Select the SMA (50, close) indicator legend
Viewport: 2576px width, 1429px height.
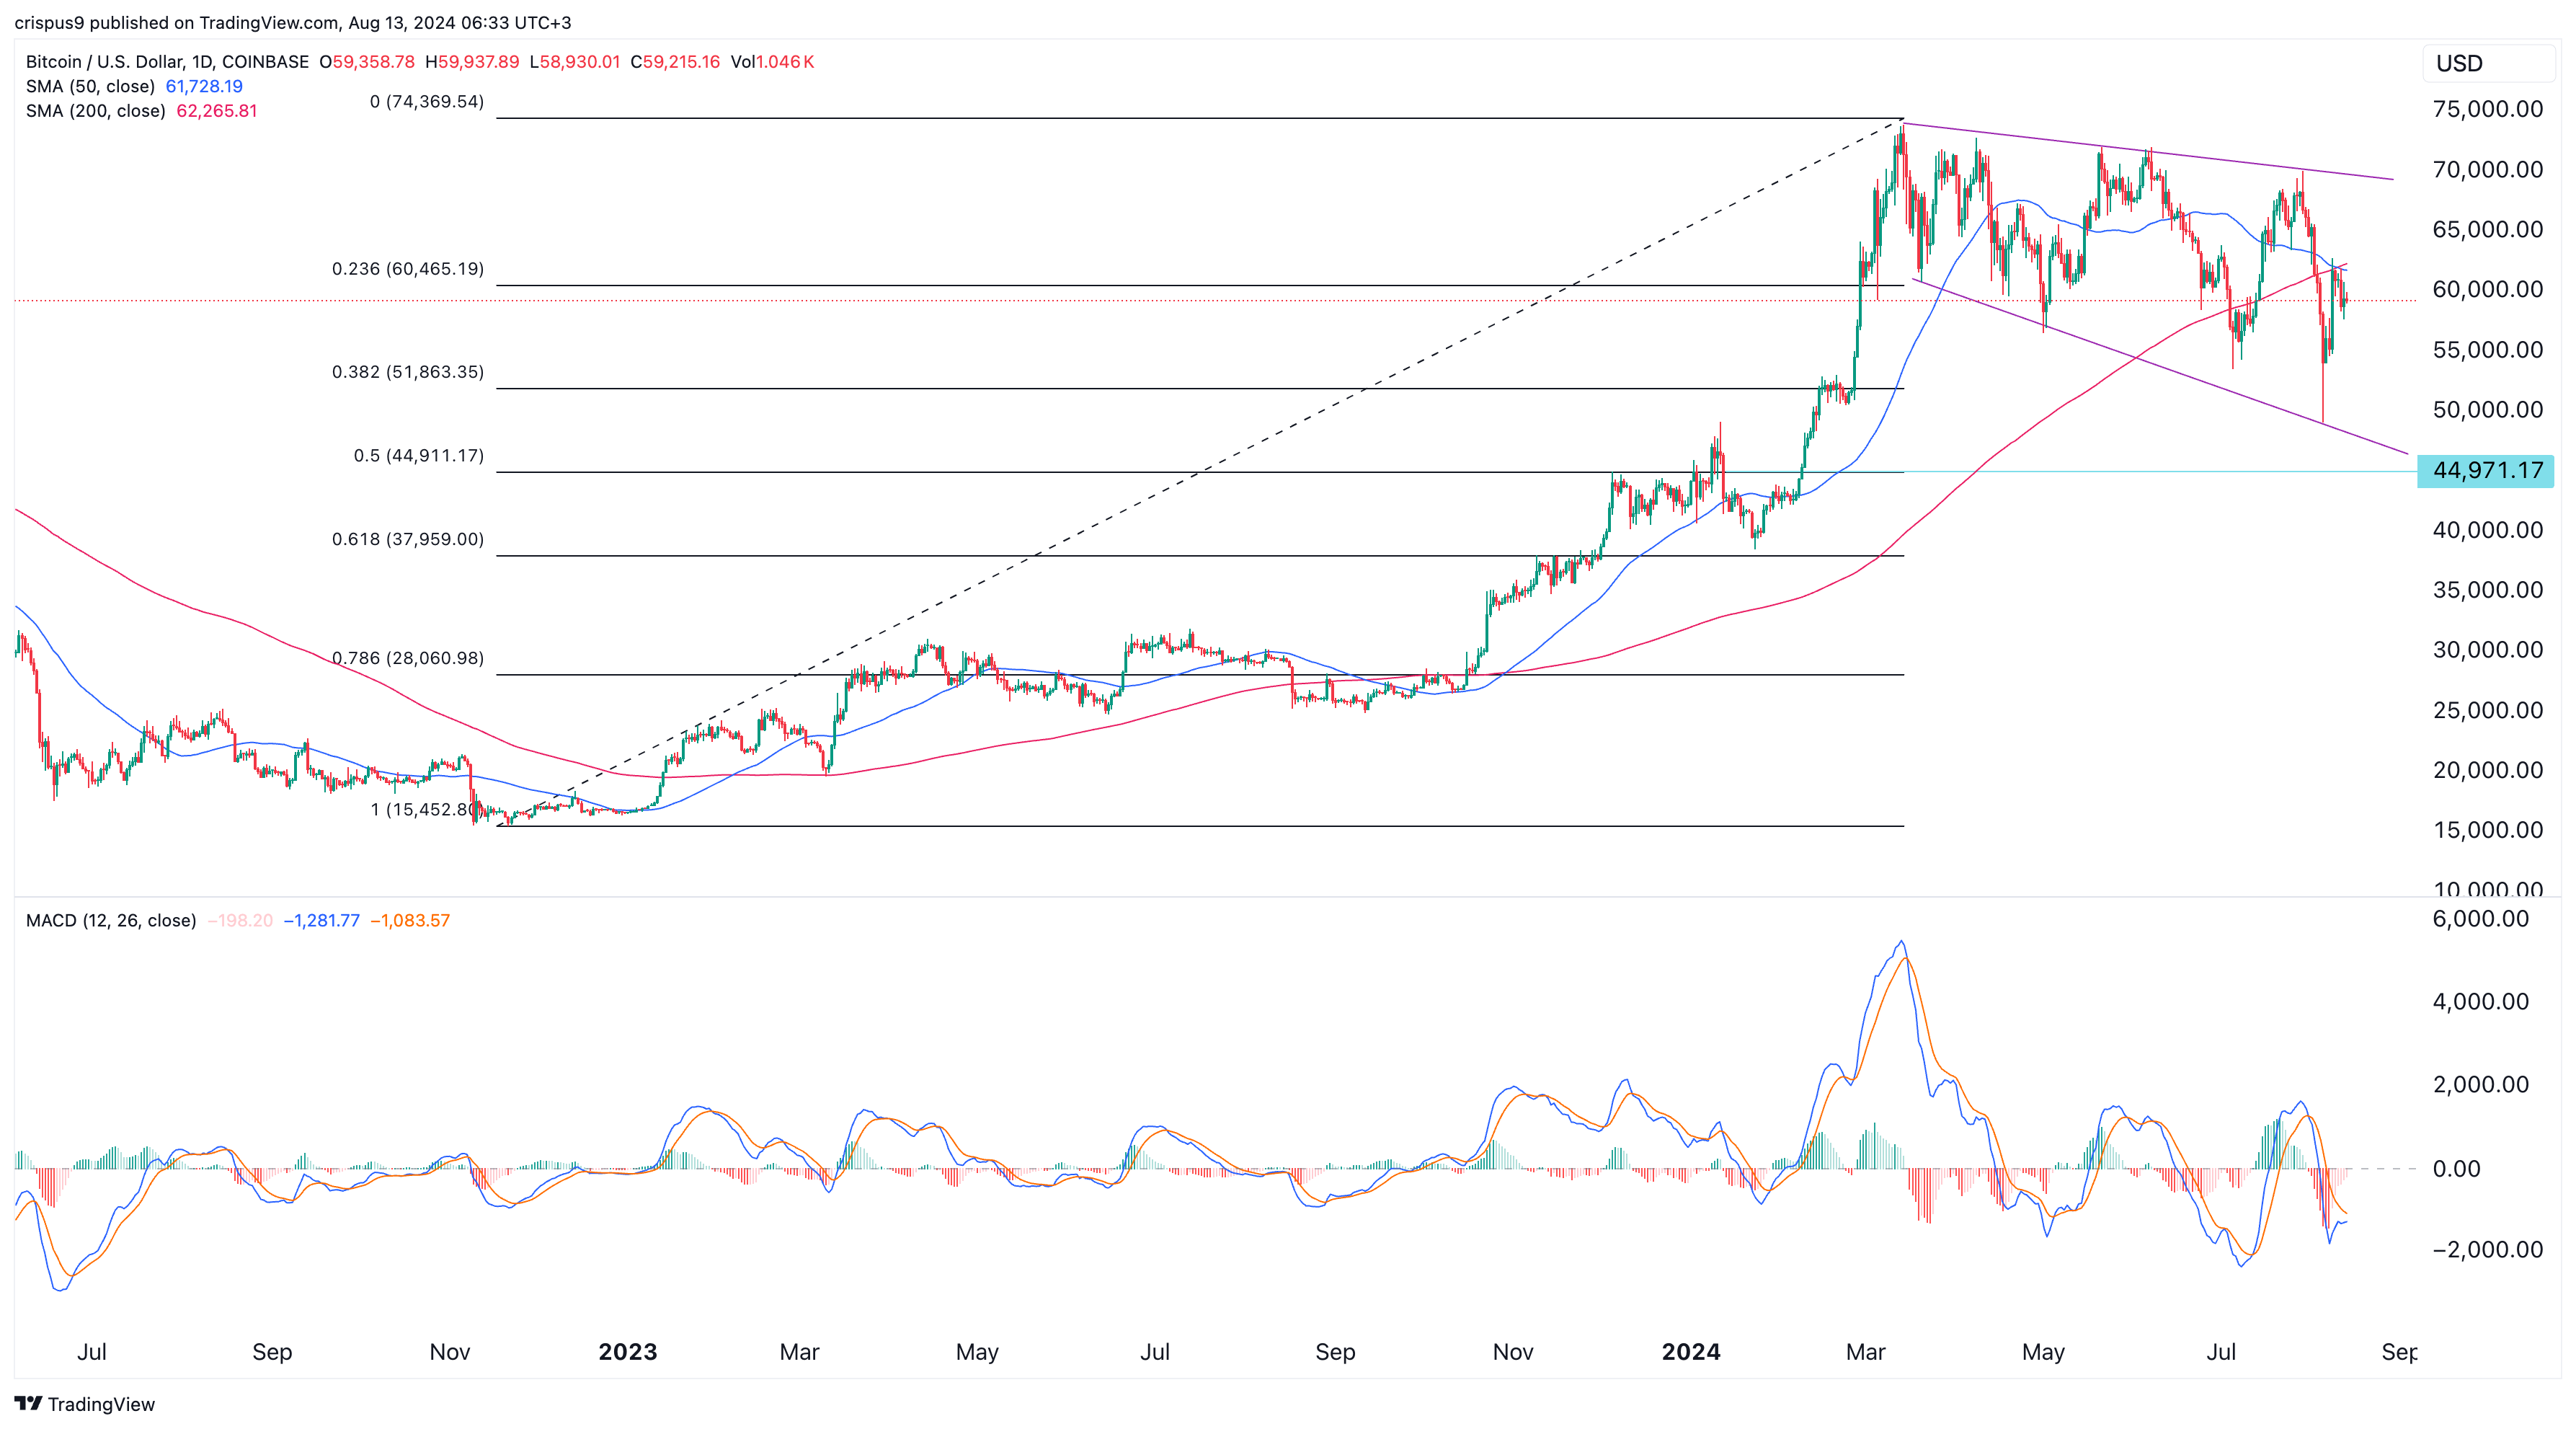point(90,86)
